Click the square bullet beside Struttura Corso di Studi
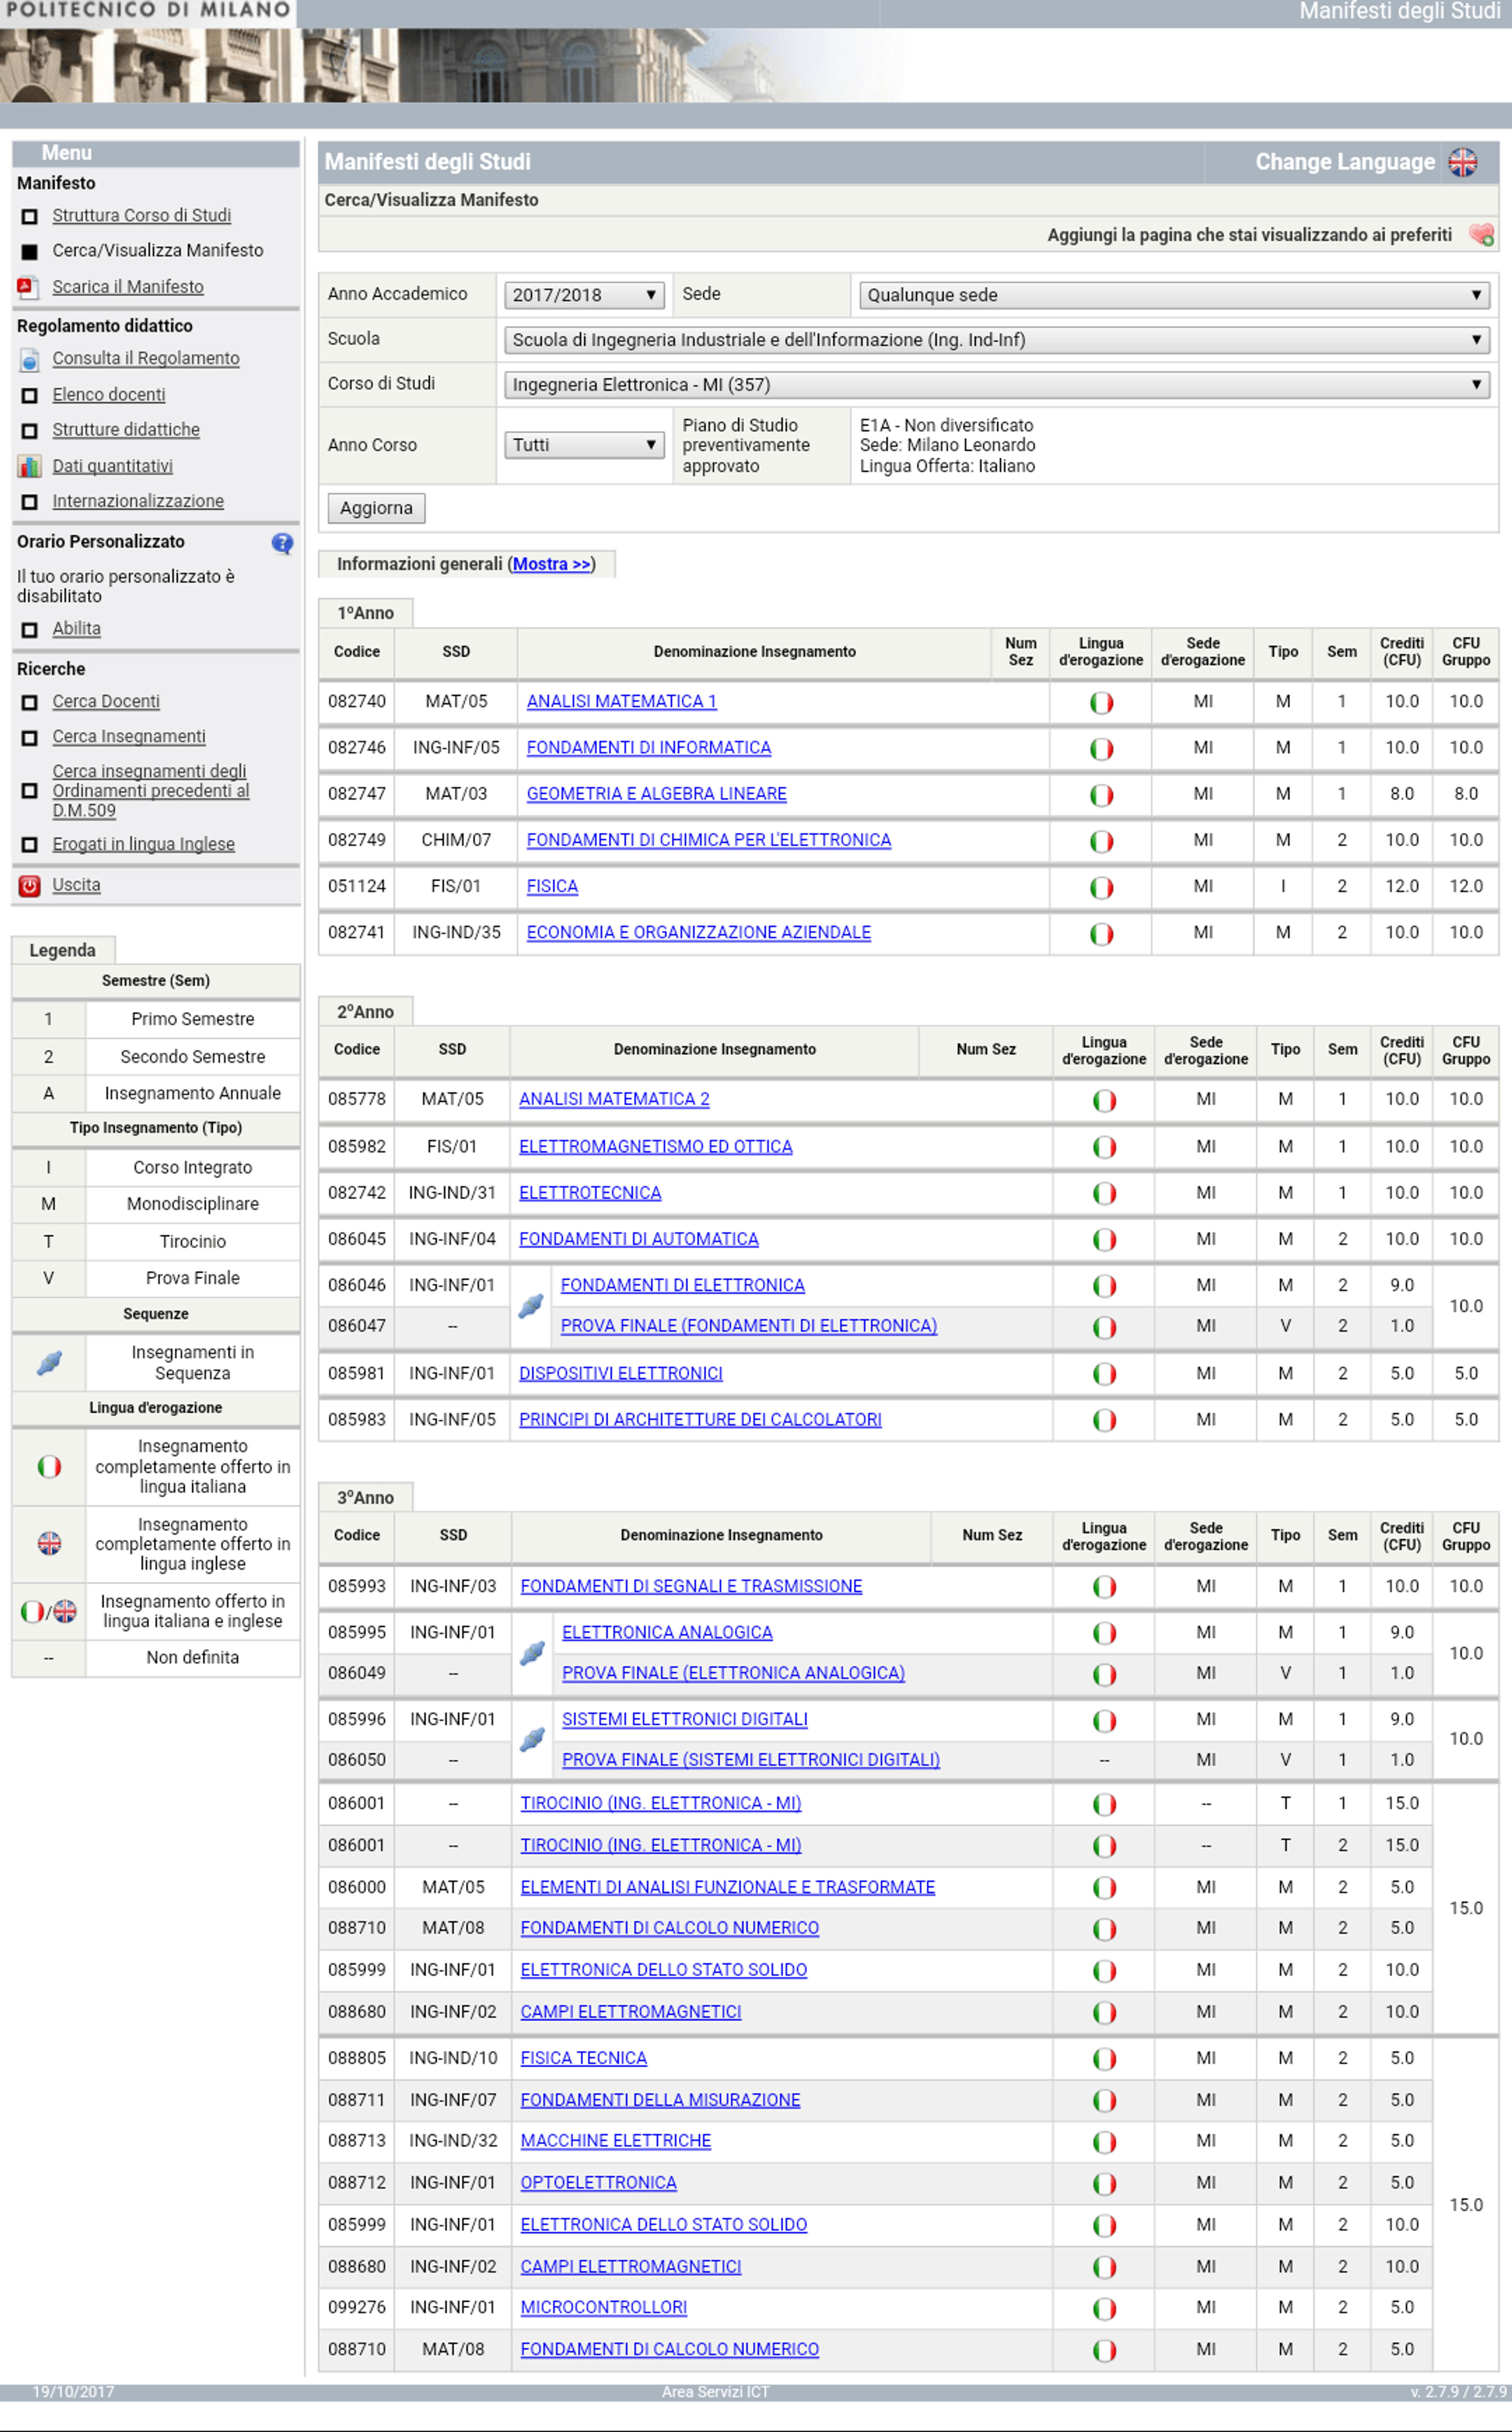 pyautogui.click(x=29, y=216)
